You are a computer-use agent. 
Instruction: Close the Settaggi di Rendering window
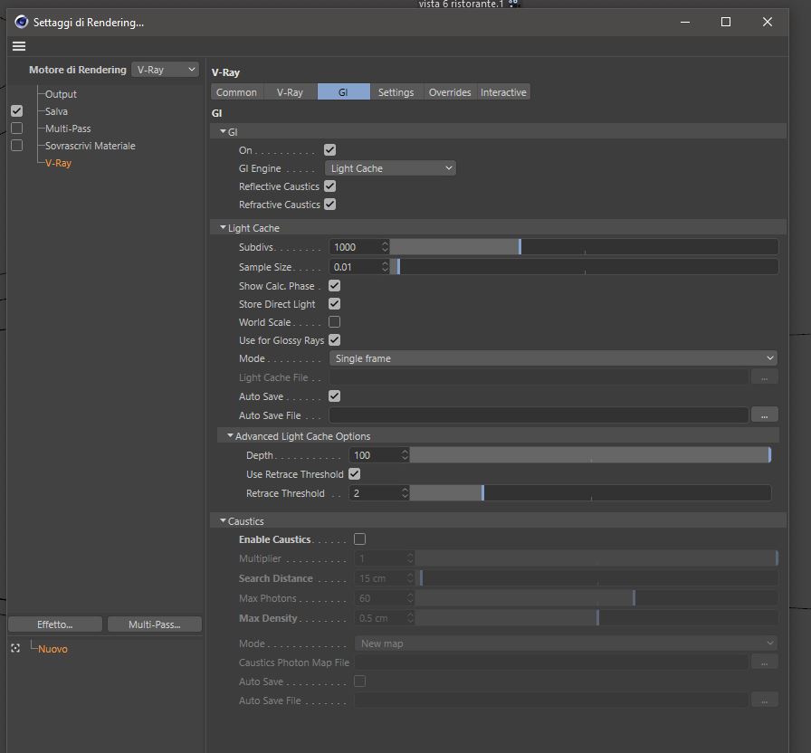pos(767,22)
